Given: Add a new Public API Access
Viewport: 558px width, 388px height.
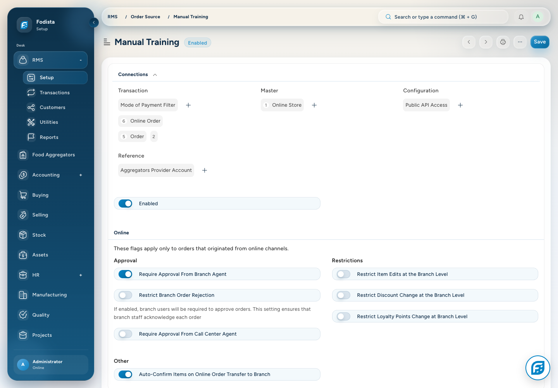Looking at the screenshot, I should (x=460, y=105).
